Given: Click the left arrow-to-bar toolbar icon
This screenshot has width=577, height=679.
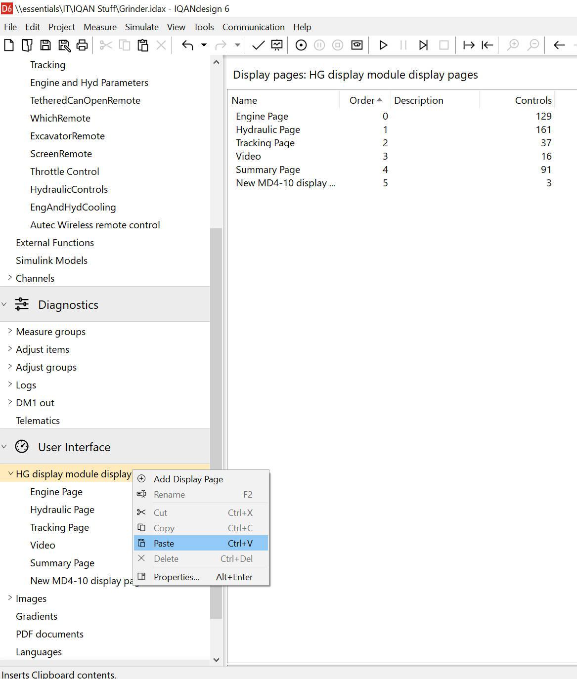Looking at the screenshot, I should 487,45.
